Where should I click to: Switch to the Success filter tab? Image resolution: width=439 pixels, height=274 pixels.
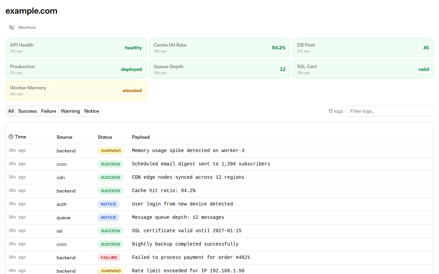[27, 111]
